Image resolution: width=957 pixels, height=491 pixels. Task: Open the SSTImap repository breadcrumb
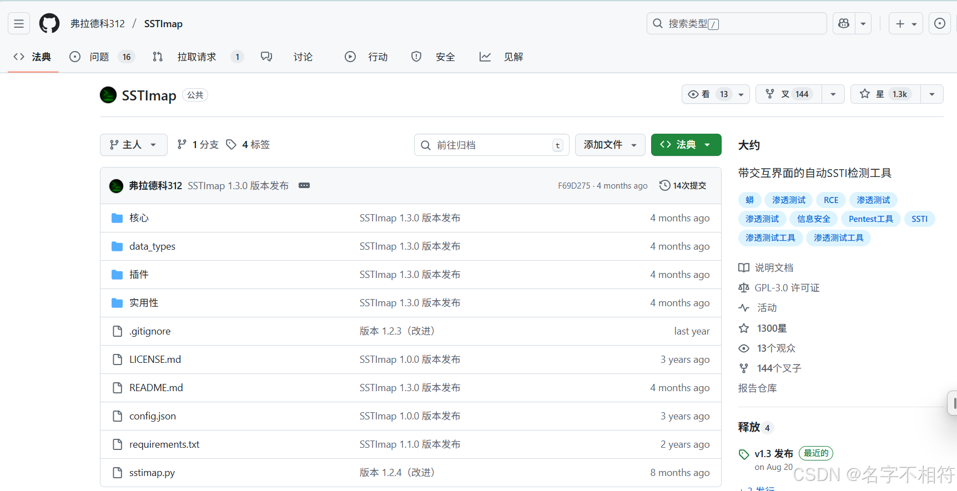(x=163, y=24)
